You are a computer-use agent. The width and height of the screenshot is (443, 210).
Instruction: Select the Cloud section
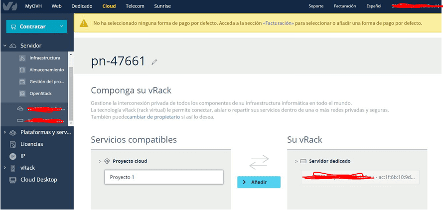pyautogui.click(x=109, y=6)
